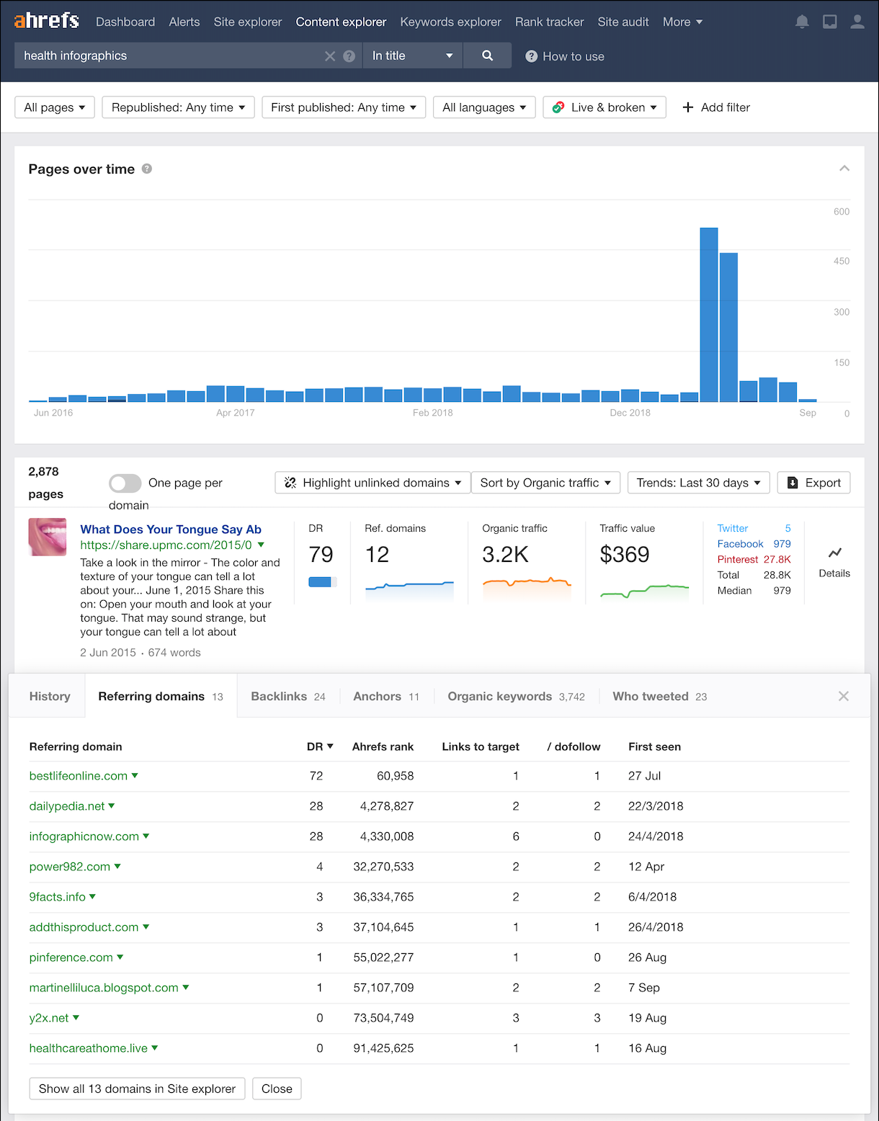Click the Export button
Image resolution: width=879 pixels, height=1121 pixels.
click(813, 483)
